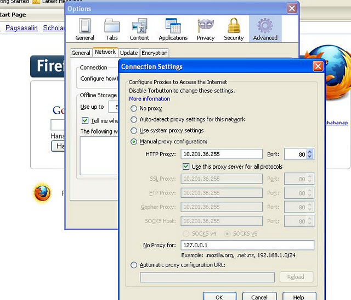The image size is (351, 300).
Task: Select Use system proxy settings option
Action: pyautogui.click(x=134, y=130)
